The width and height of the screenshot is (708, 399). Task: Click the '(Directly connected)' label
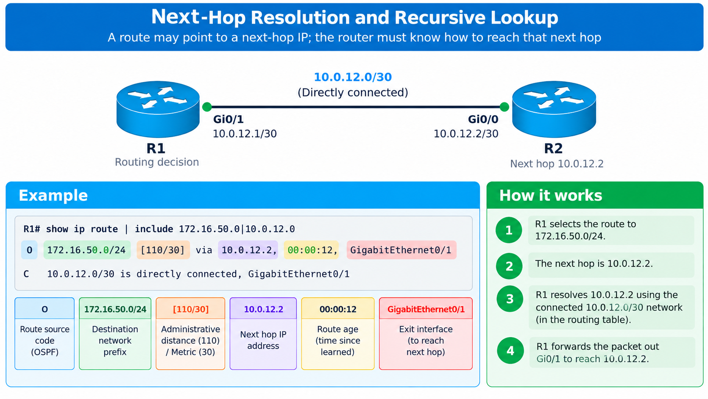pyautogui.click(x=353, y=92)
